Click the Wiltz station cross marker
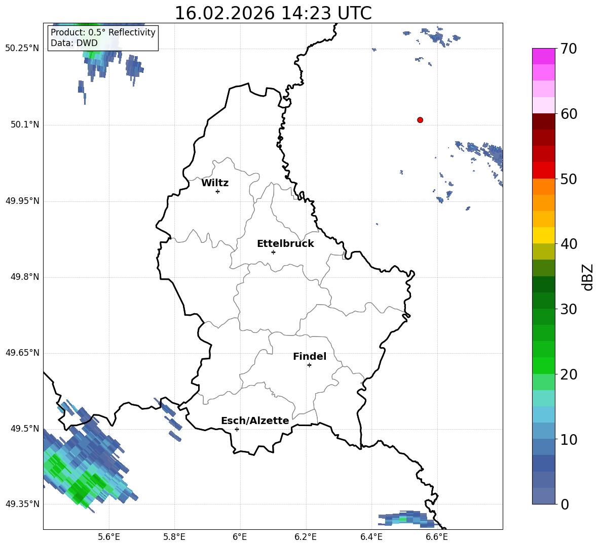Screen dimensions: 600x547 [218, 191]
